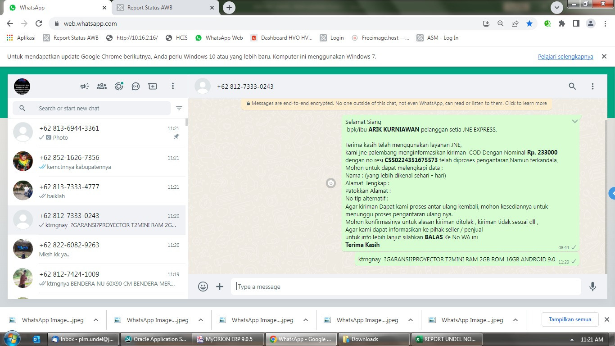Open a new browser tab
Screen dimensions: 615x346
coord(229,8)
